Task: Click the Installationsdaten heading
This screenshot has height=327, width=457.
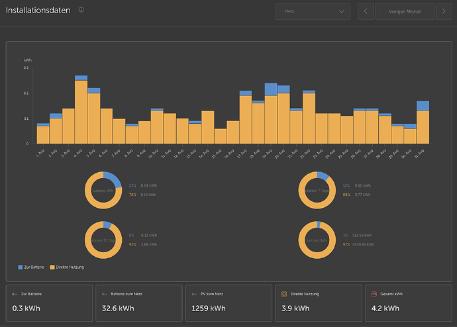Action: (x=38, y=10)
